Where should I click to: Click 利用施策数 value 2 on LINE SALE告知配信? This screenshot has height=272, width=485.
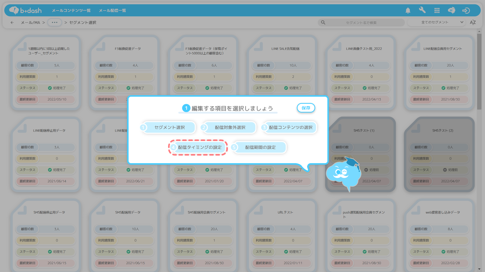pyautogui.click(x=293, y=77)
